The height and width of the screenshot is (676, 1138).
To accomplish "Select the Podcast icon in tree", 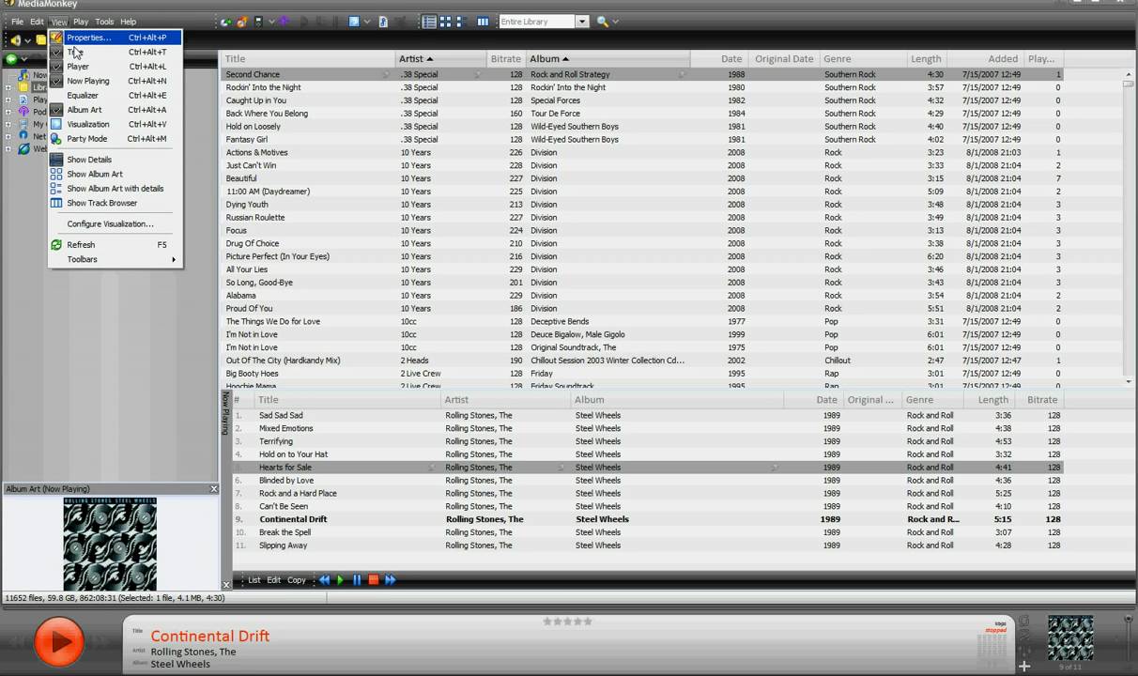I will (x=24, y=112).
